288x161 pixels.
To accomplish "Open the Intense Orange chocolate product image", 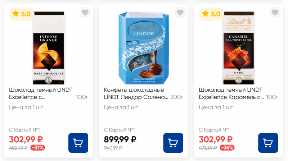I will (x=49, y=47).
